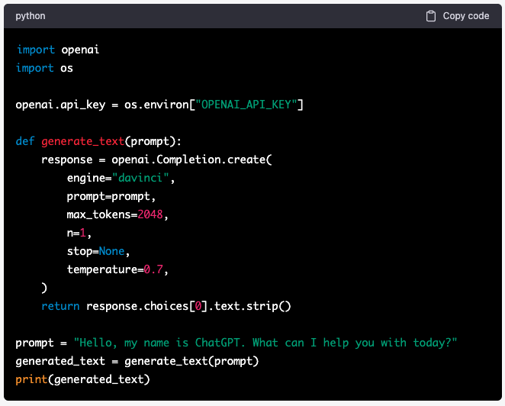Click response.choices[0].text.strip() expression
The image size is (505, 406).
(188, 306)
